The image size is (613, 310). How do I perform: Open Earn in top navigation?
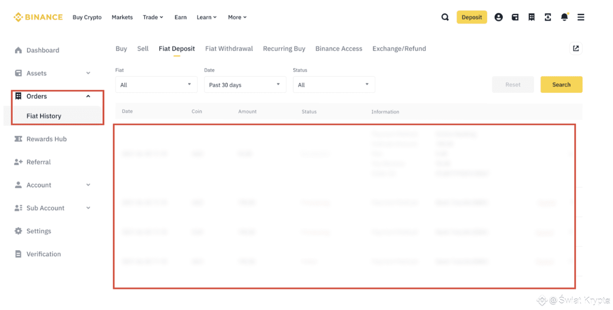(180, 17)
